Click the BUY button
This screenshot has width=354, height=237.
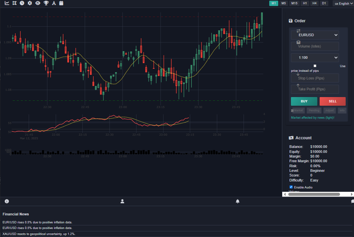304,101
